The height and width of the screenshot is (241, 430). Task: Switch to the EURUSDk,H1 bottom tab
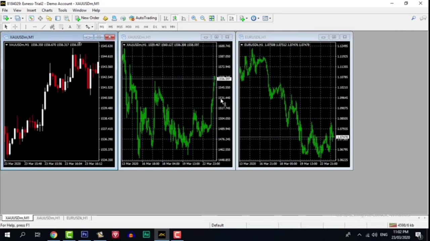[77, 218]
